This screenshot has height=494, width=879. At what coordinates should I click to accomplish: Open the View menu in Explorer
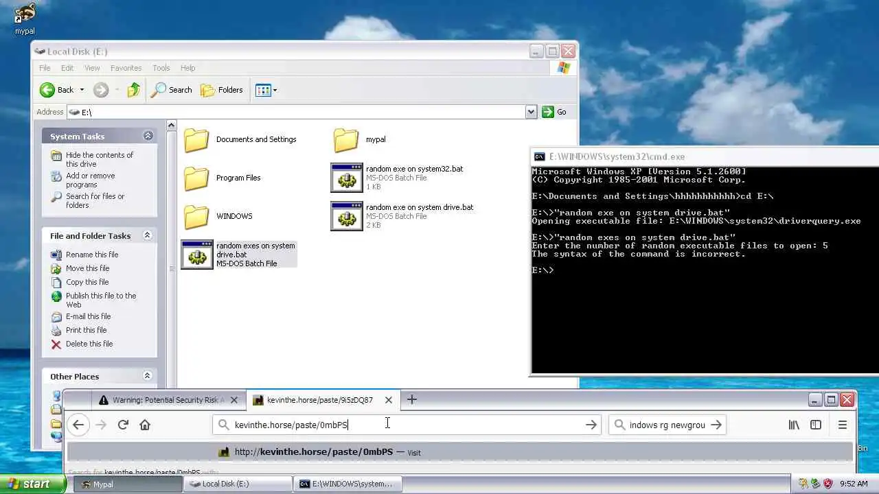coord(92,68)
